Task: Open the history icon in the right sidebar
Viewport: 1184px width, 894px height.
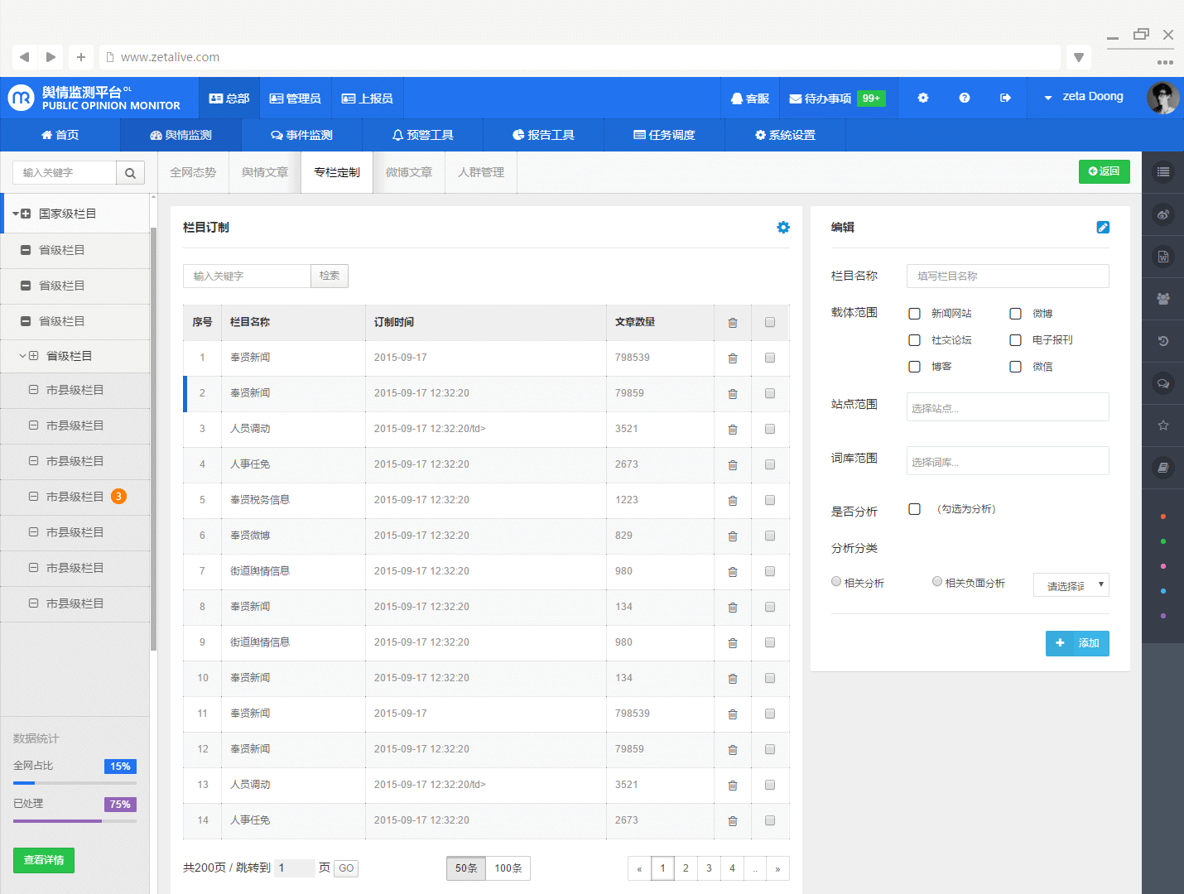Action: 1163,341
